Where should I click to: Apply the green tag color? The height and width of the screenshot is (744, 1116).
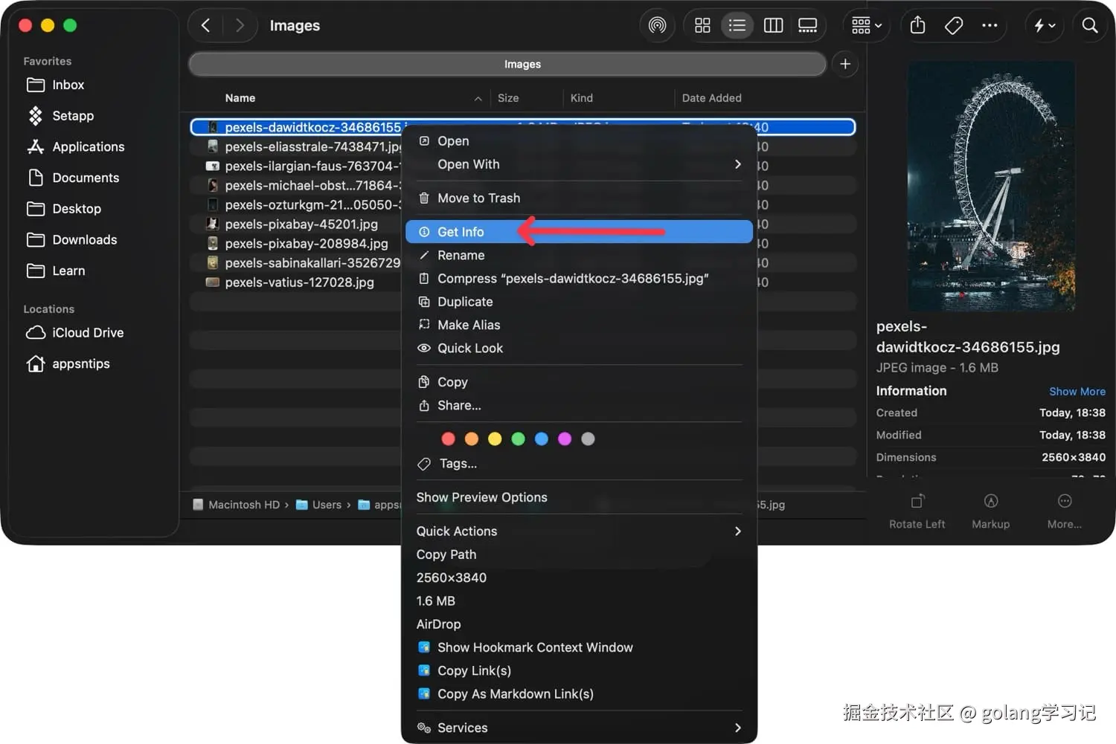pos(518,439)
